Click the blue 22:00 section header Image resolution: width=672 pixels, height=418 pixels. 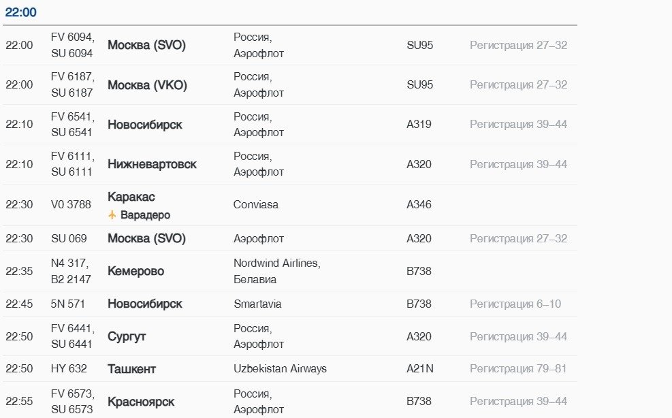[21, 12]
